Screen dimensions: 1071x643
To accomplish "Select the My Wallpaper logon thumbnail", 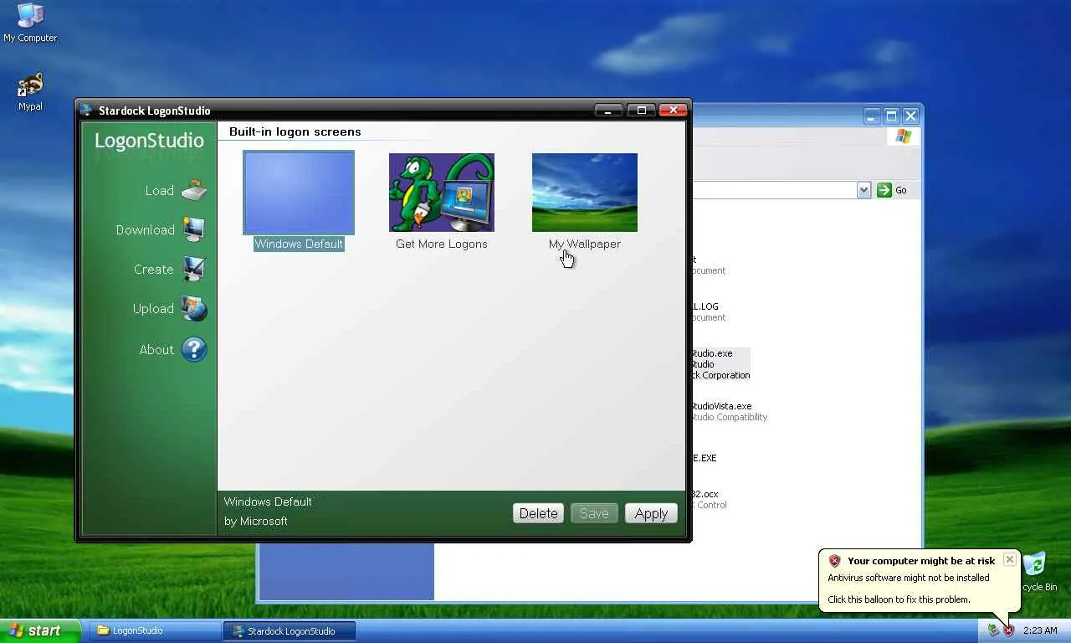I will 585,193.
